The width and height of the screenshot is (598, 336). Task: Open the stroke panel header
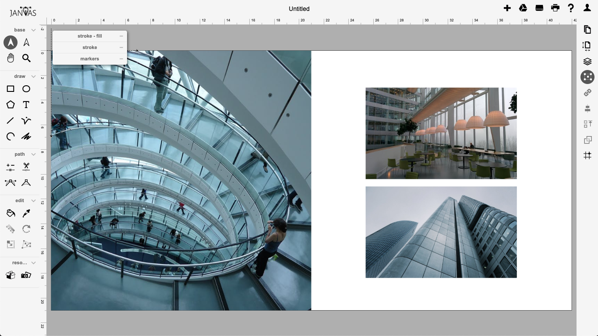click(90, 47)
